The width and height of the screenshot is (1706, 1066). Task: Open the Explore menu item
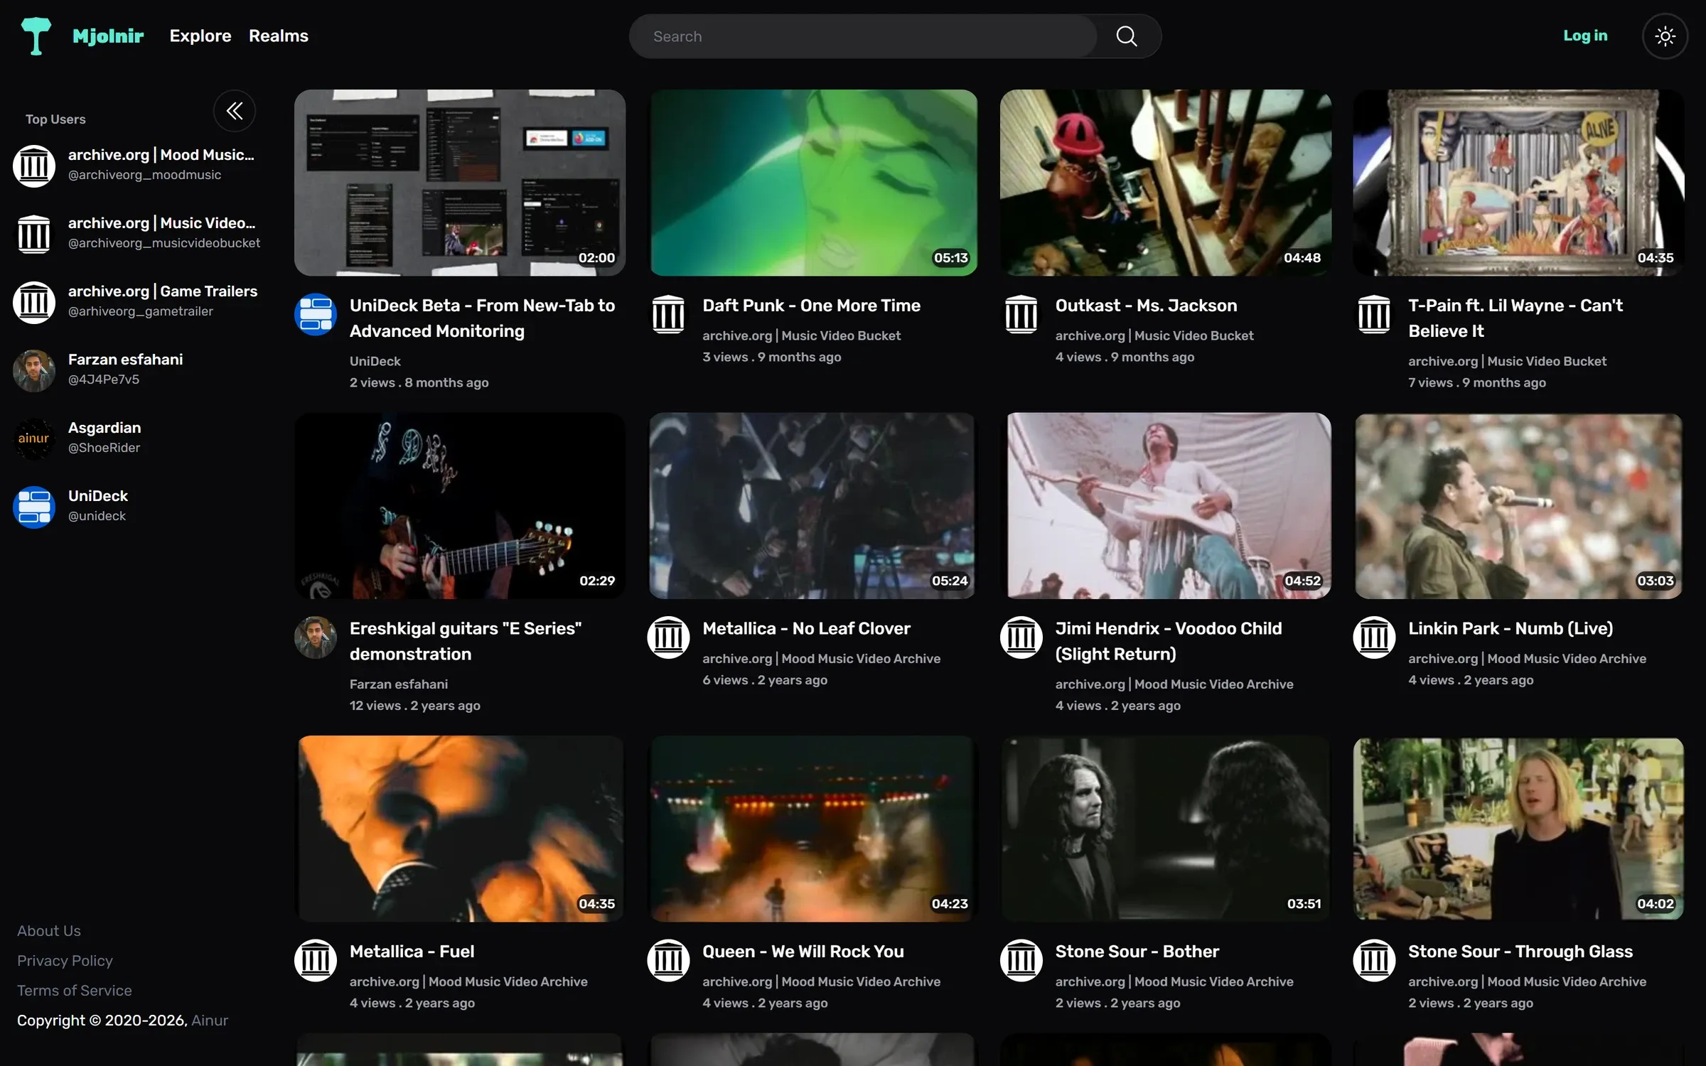[200, 36]
